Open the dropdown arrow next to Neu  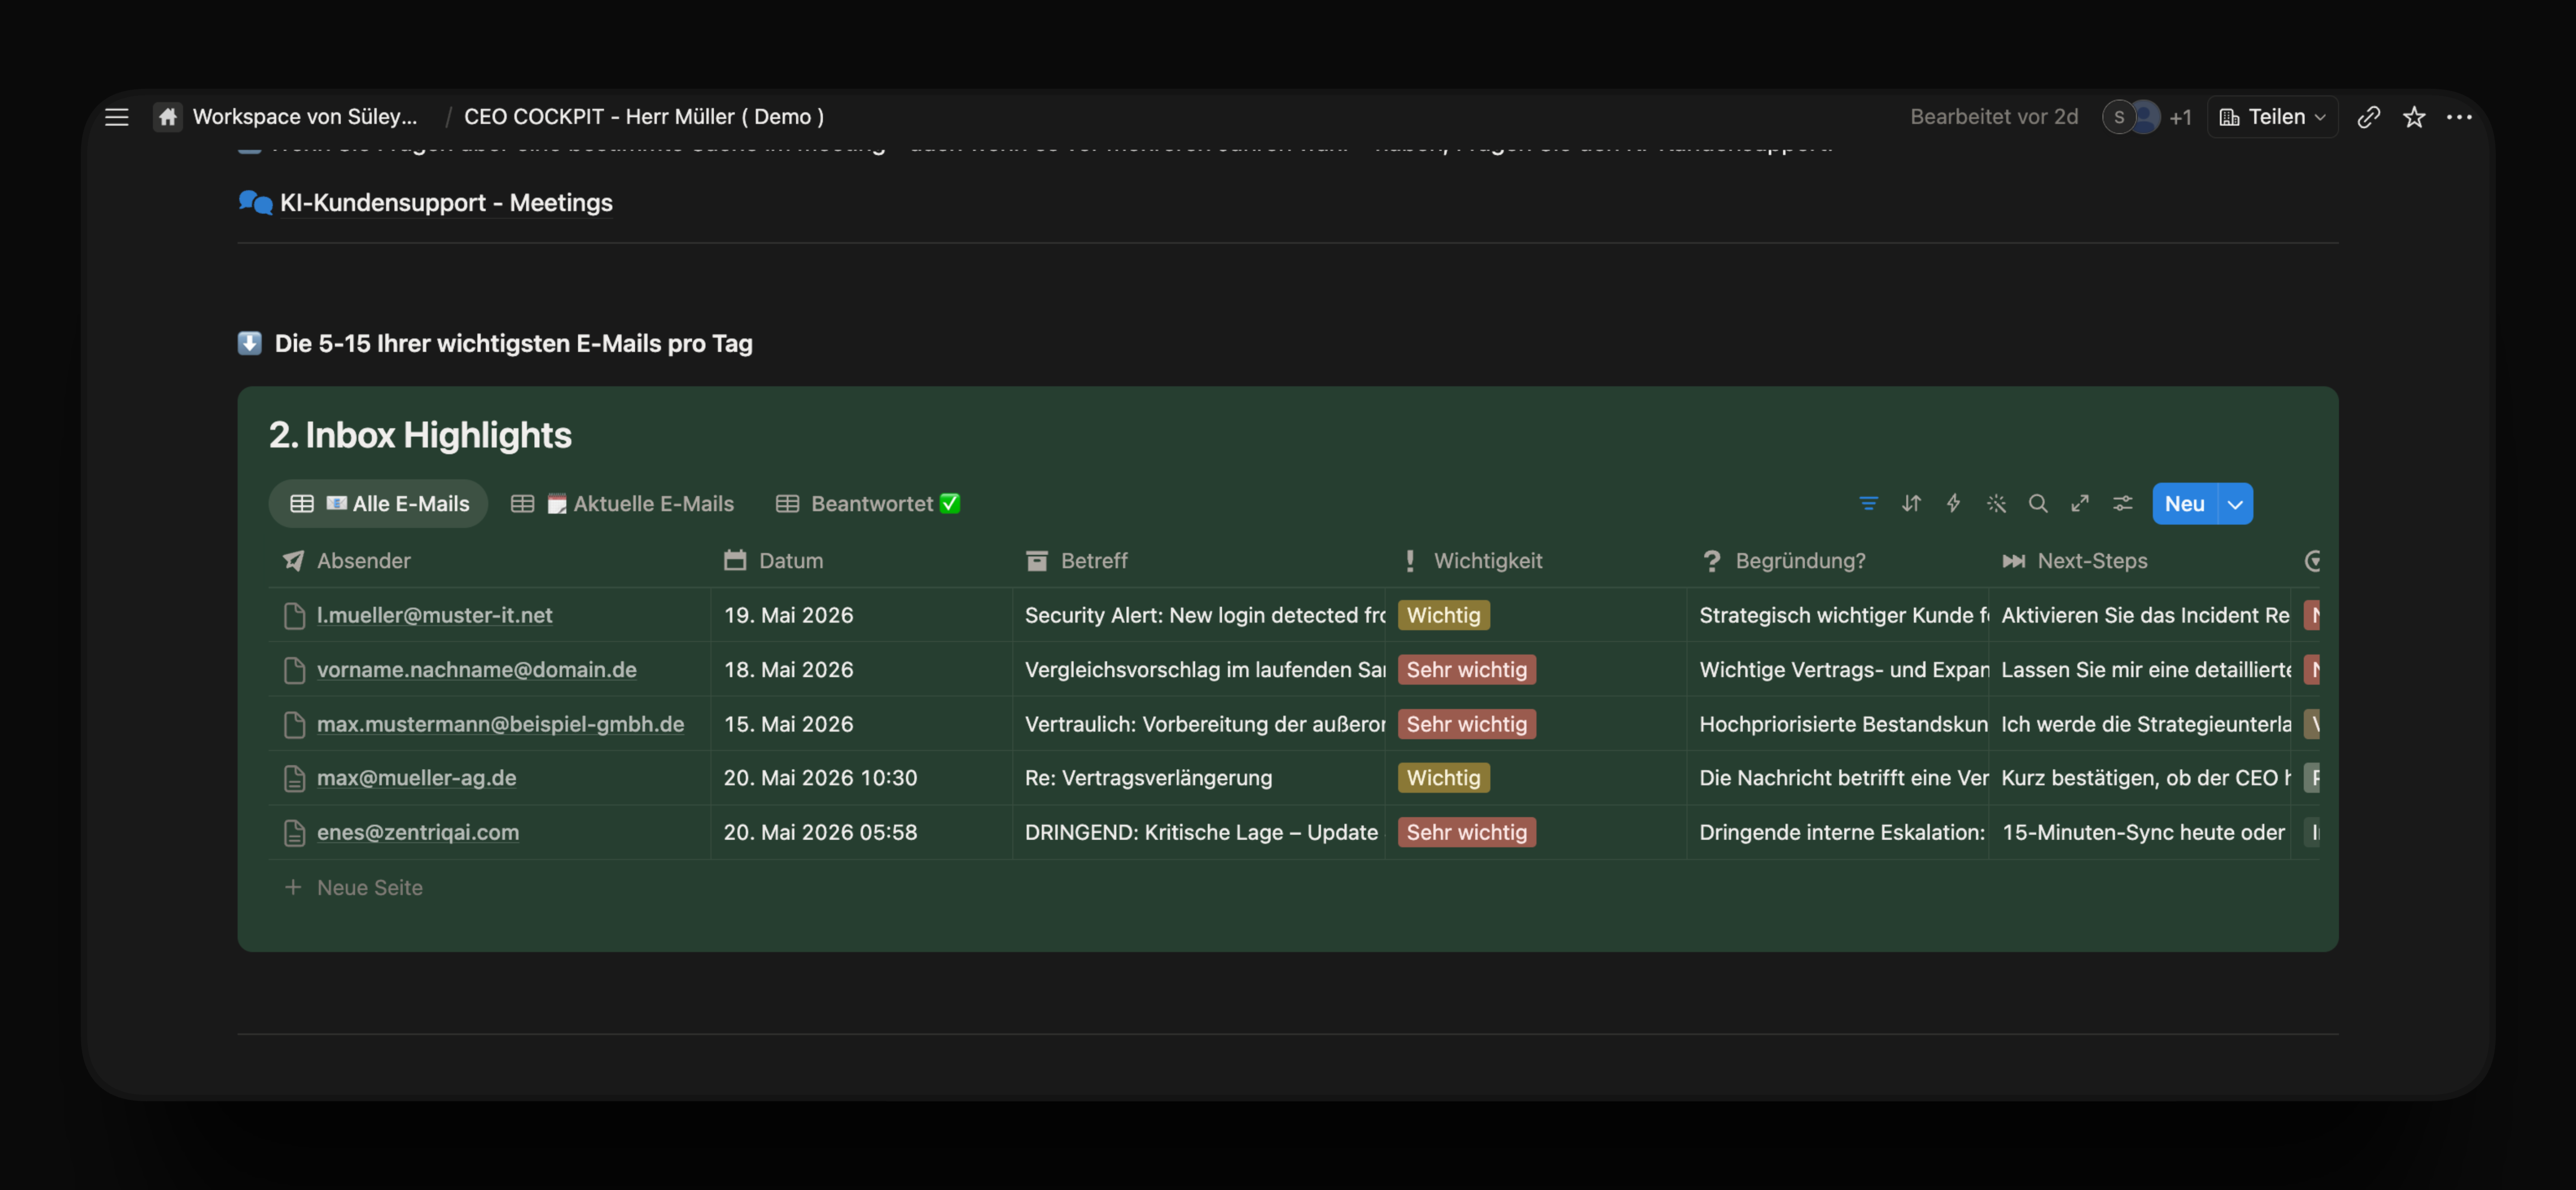tap(2235, 504)
